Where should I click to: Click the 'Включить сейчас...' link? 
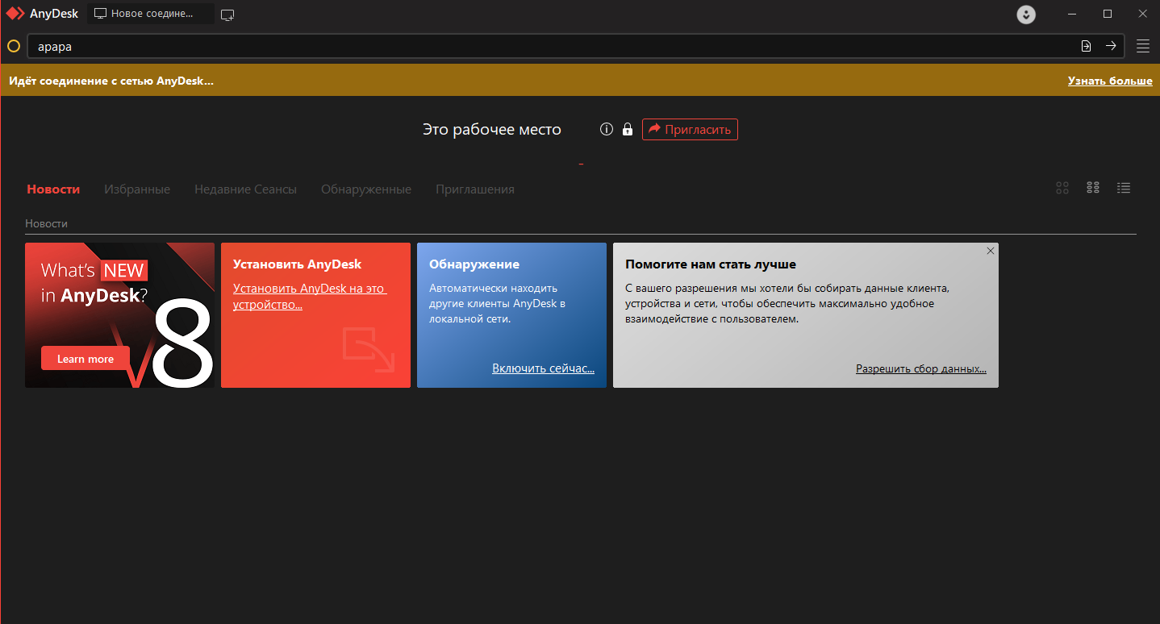543,368
